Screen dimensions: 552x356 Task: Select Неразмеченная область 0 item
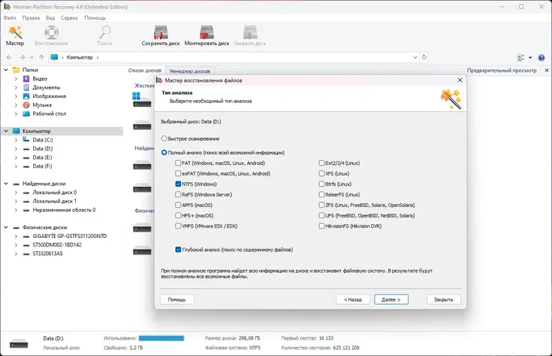click(x=63, y=210)
